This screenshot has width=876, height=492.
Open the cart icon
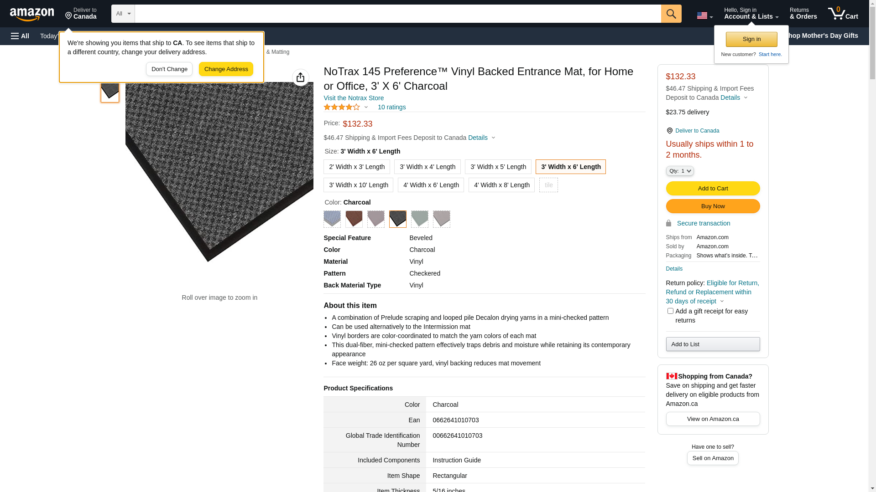[x=843, y=14]
